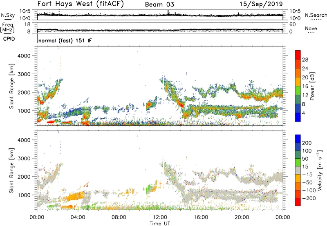Click the "Time UT" axis title
The width and height of the screenshot is (327, 226).
pyautogui.click(x=160, y=224)
